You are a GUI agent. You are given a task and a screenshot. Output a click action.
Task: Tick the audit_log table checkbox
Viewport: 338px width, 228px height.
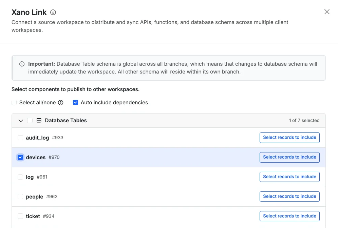pyautogui.click(x=20, y=138)
